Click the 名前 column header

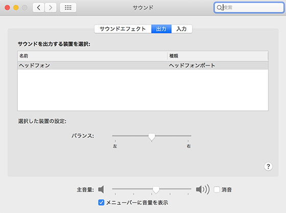92,56
